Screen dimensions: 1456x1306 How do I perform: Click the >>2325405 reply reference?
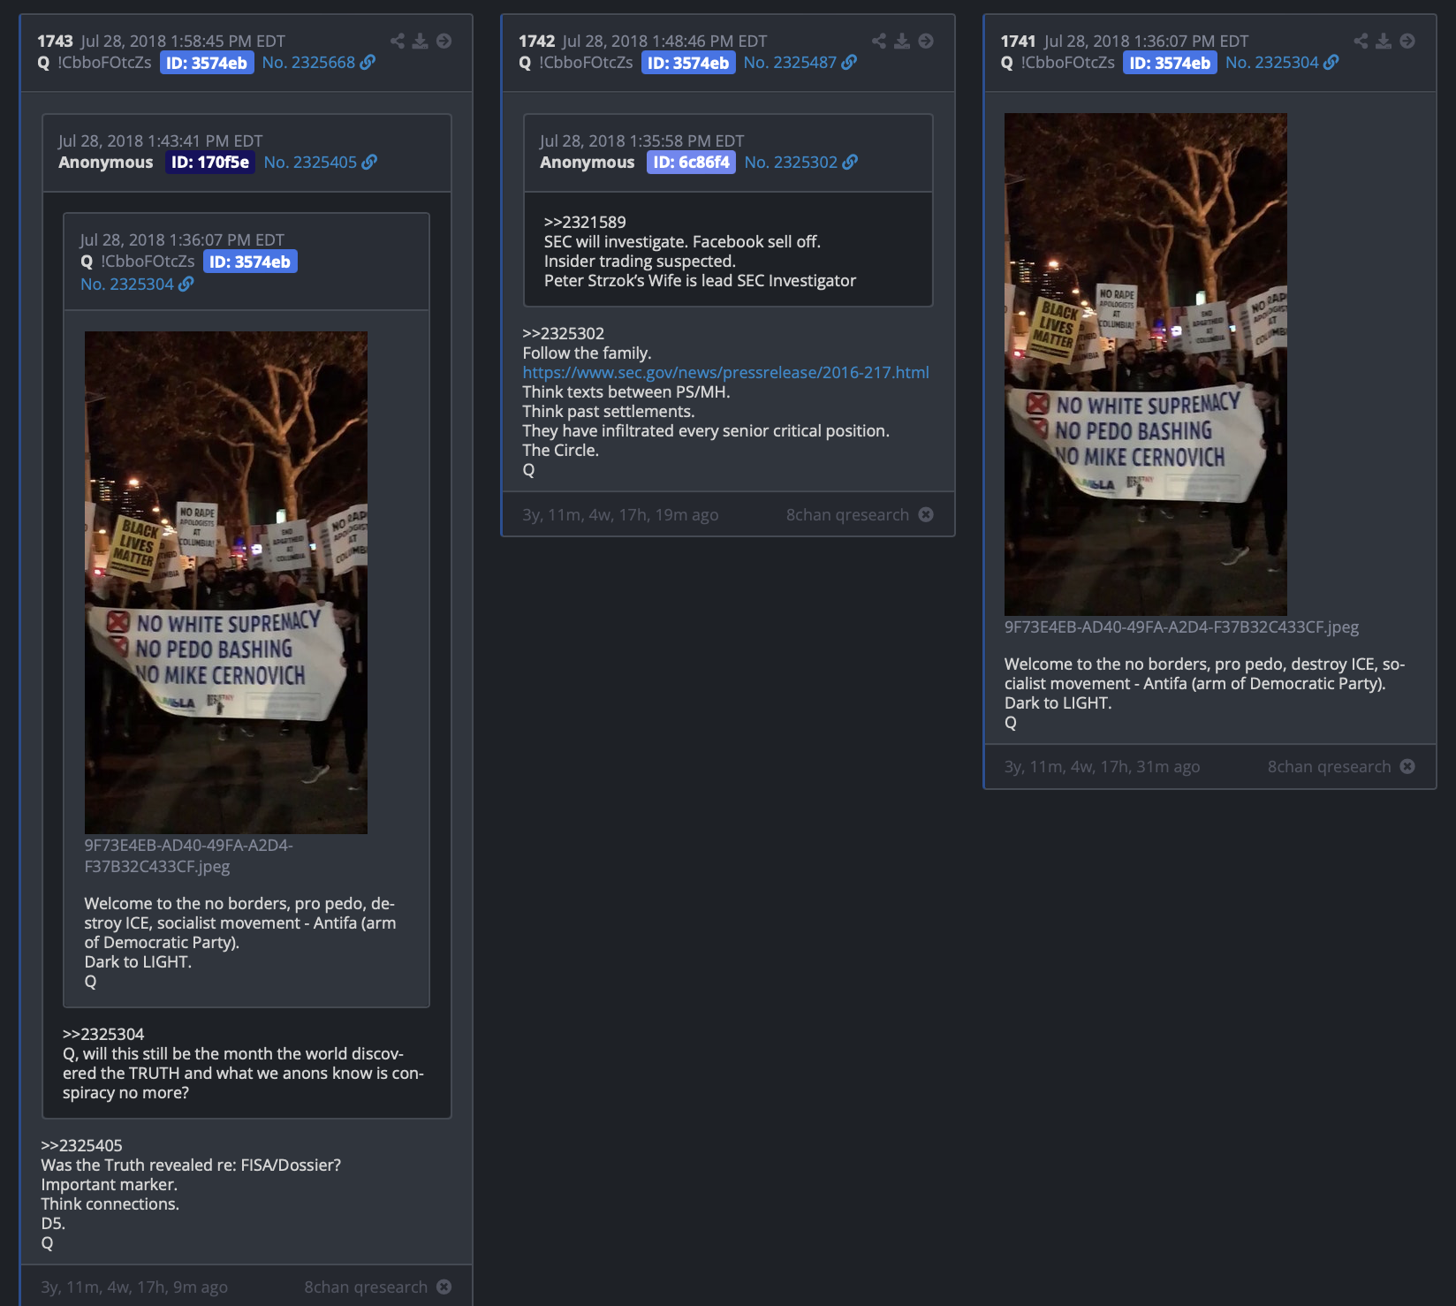click(81, 1145)
